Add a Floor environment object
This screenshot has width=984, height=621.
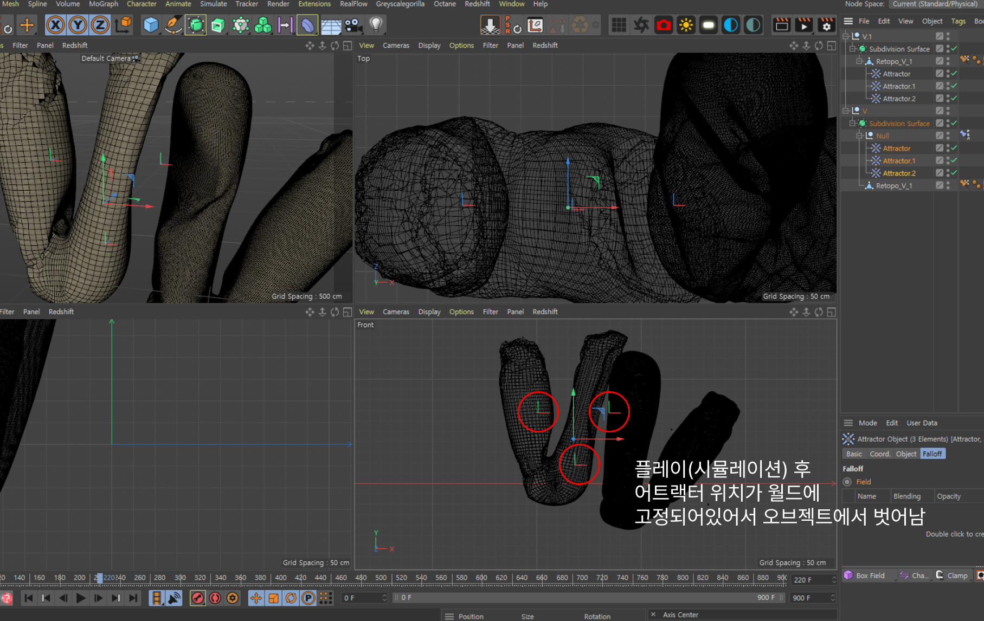[331, 25]
